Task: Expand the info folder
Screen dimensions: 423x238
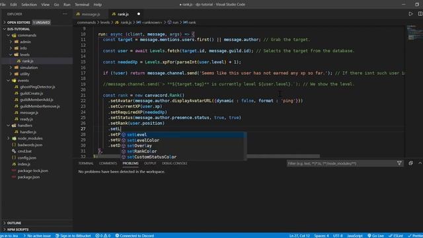Action: click(x=11, y=48)
